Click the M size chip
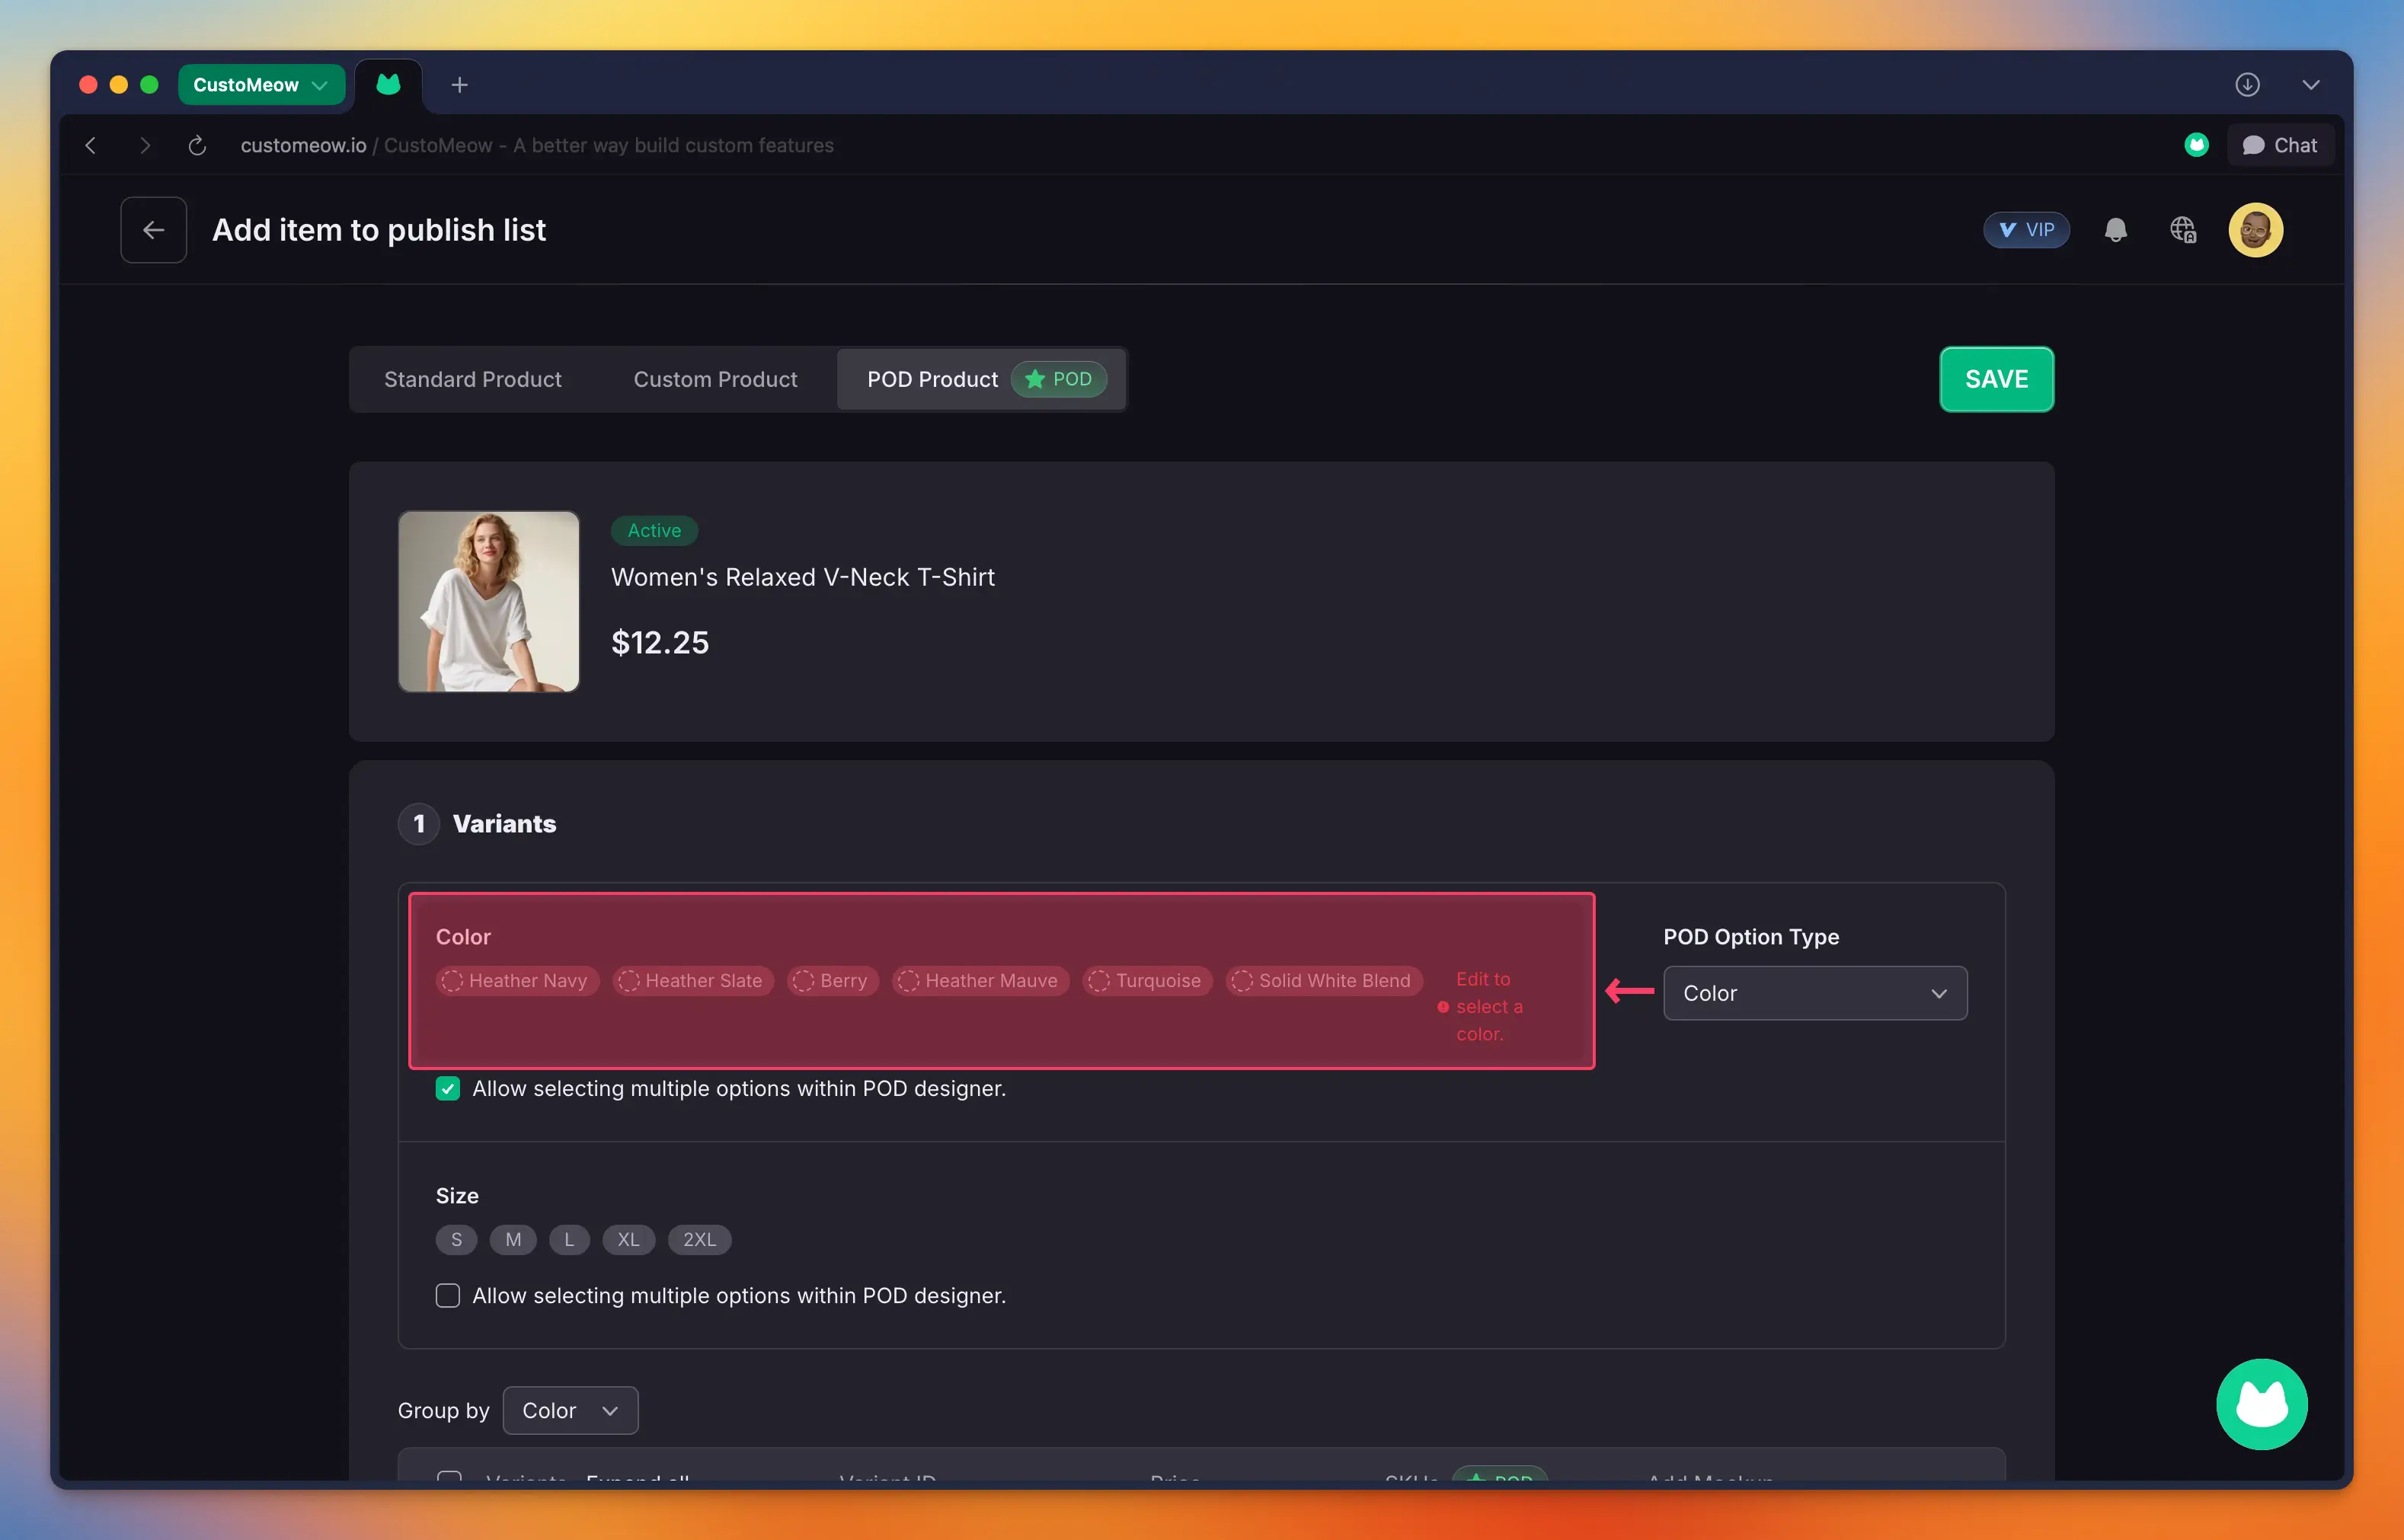Viewport: 2404px width, 1540px height. pyautogui.click(x=513, y=1240)
